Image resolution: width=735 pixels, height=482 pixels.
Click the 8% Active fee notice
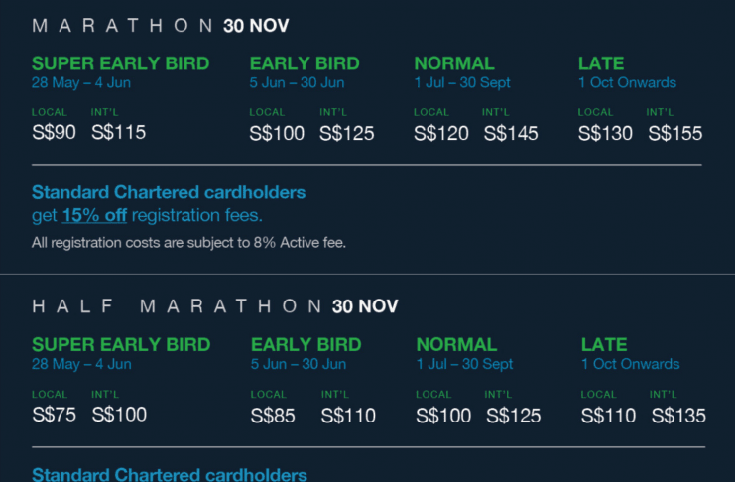point(188,243)
